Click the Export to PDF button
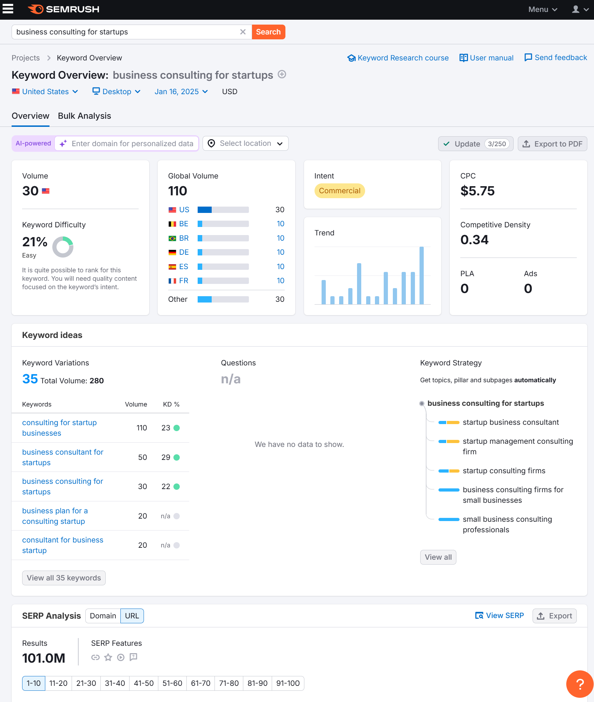This screenshot has width=594, height=702. click(x=552, y=143)
